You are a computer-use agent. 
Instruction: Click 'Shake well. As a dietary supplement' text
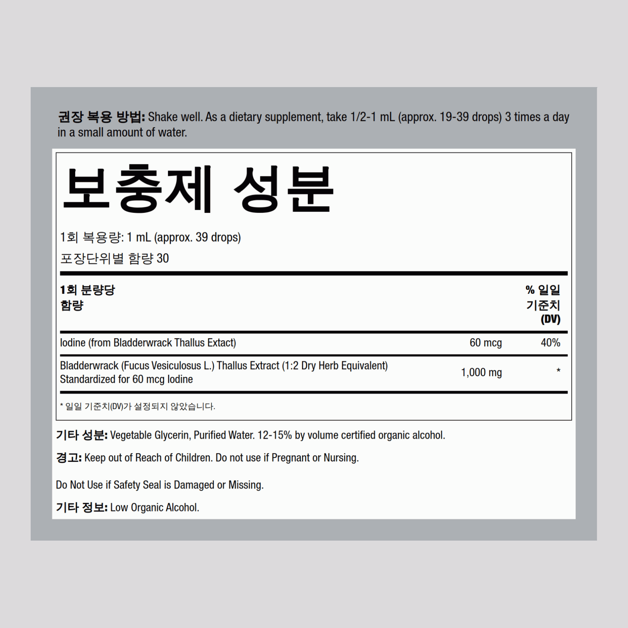[236, 117]
